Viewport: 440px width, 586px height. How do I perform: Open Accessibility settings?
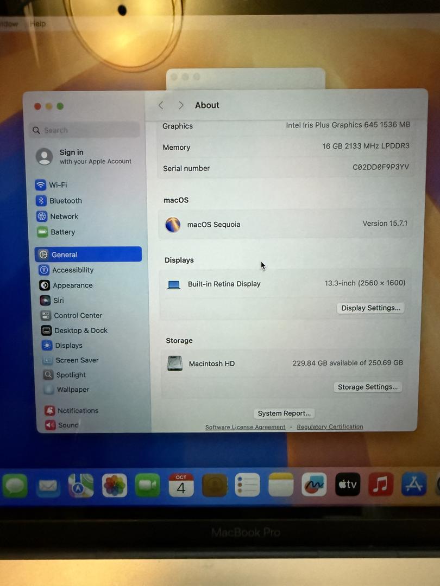coord(66,270)
